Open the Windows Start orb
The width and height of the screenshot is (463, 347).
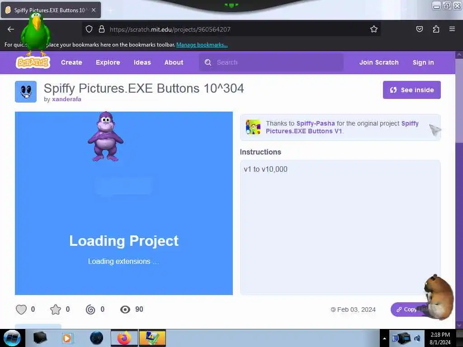click(x=12, y=338)
